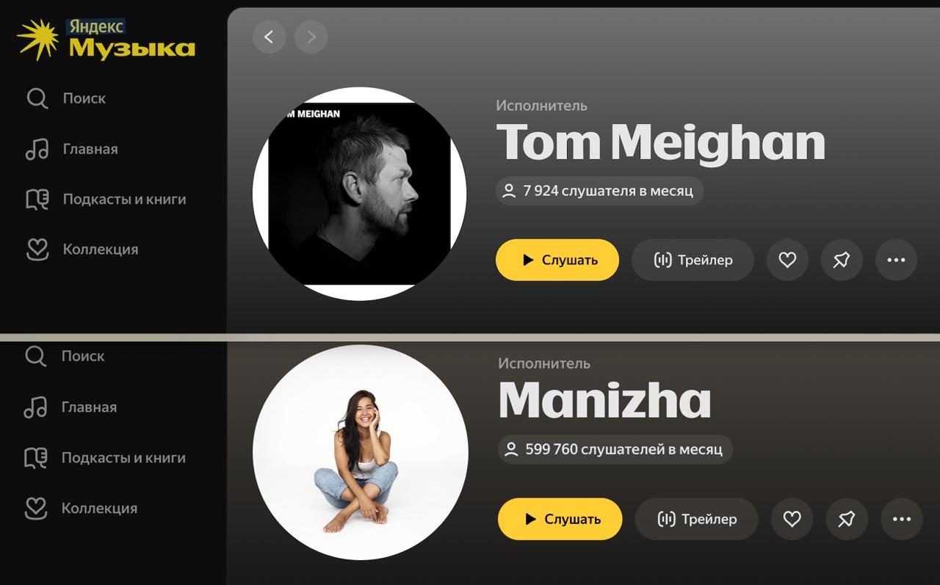Go forward with the right arrow button
940x585 pixels.
(x=311, y=37)
